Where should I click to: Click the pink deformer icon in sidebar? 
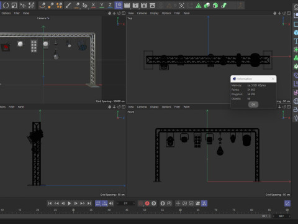click(296, 93)
